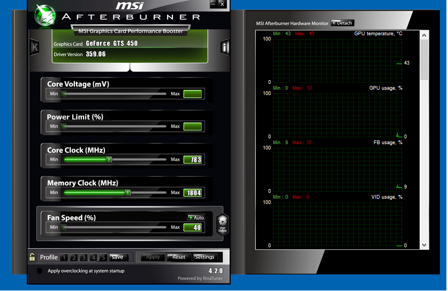The image size is (448, 291).
Task: Click the GPU usage Max : 10 reading
Action: [x=302, y=88]
